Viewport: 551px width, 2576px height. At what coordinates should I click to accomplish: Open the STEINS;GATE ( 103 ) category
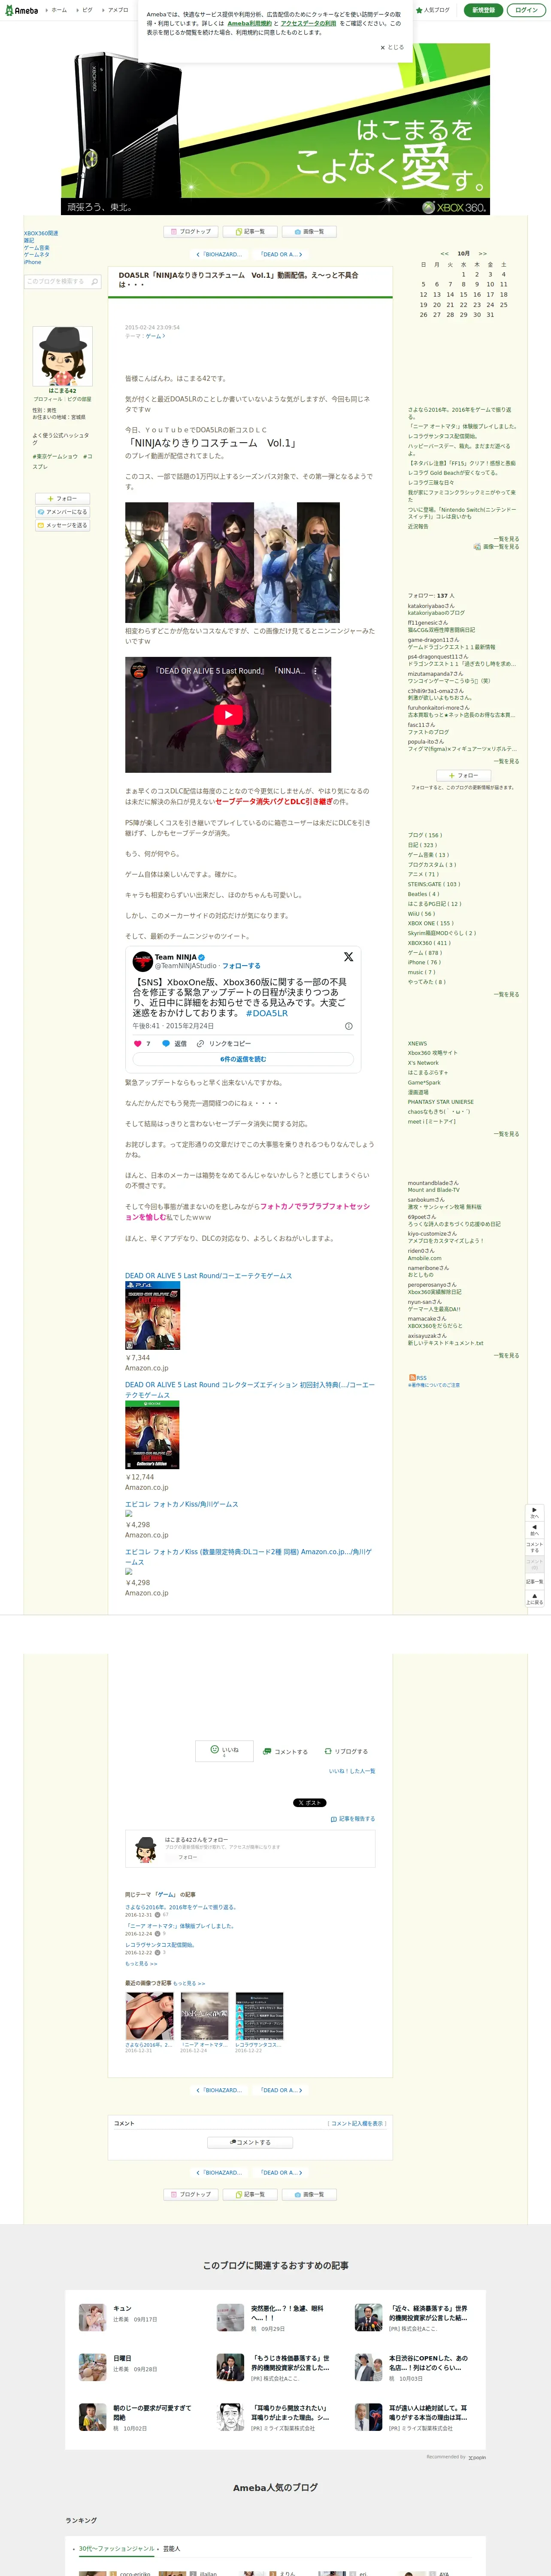click(434, 884)
